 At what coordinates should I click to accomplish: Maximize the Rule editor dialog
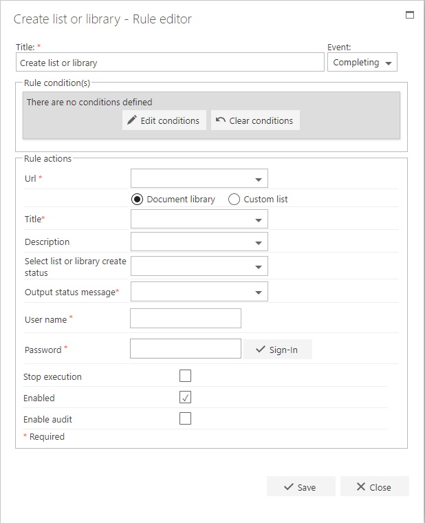410,14
